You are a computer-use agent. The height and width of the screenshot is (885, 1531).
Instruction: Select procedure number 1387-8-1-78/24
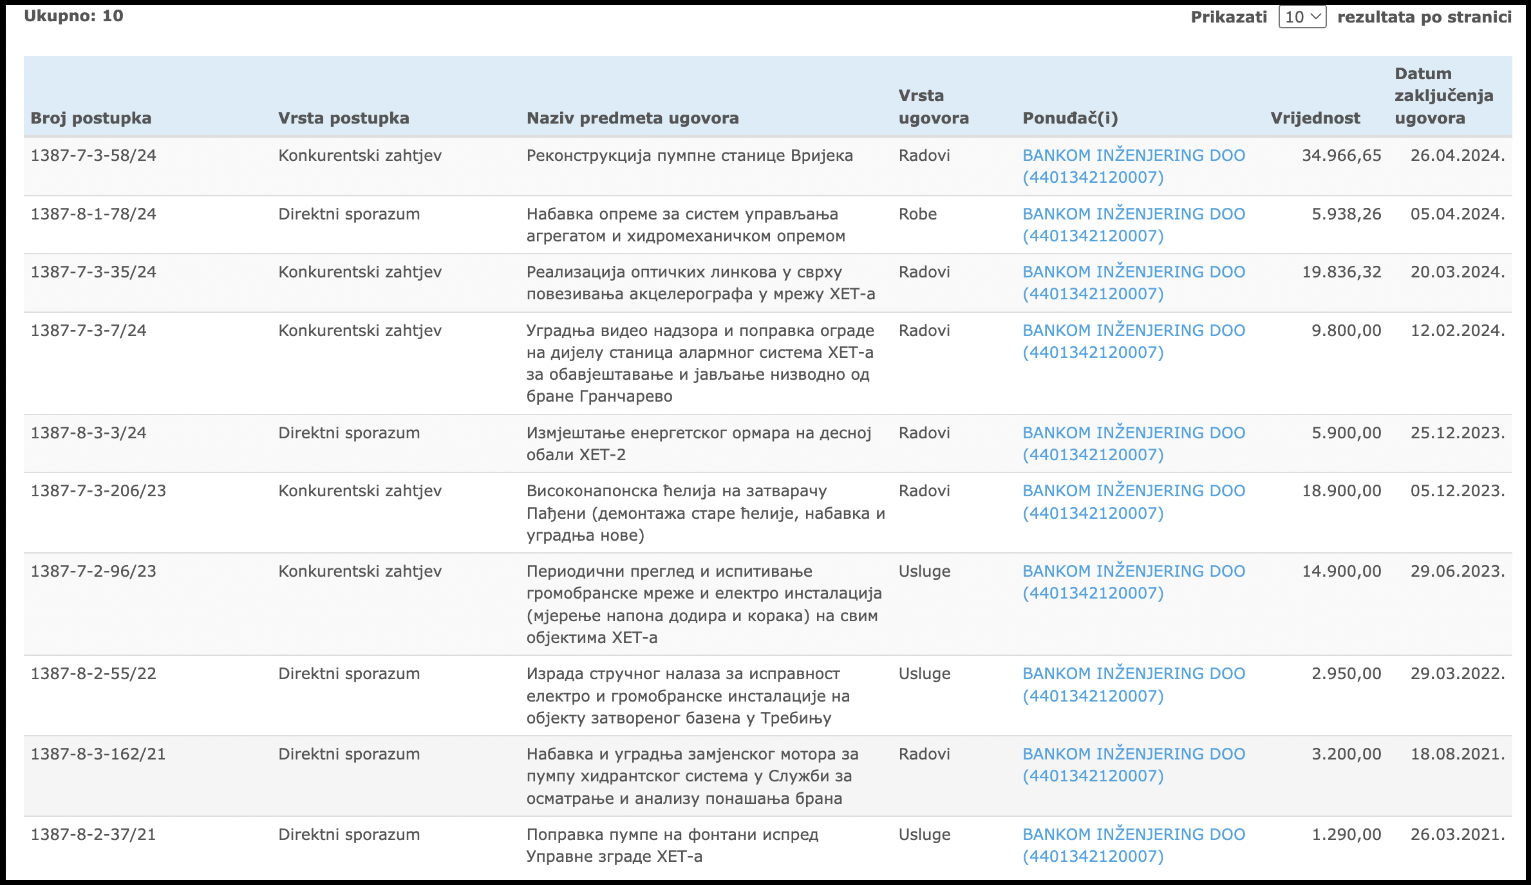coord(93,214)
